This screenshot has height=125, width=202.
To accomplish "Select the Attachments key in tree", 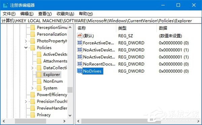I will click(x=55, y=61).
